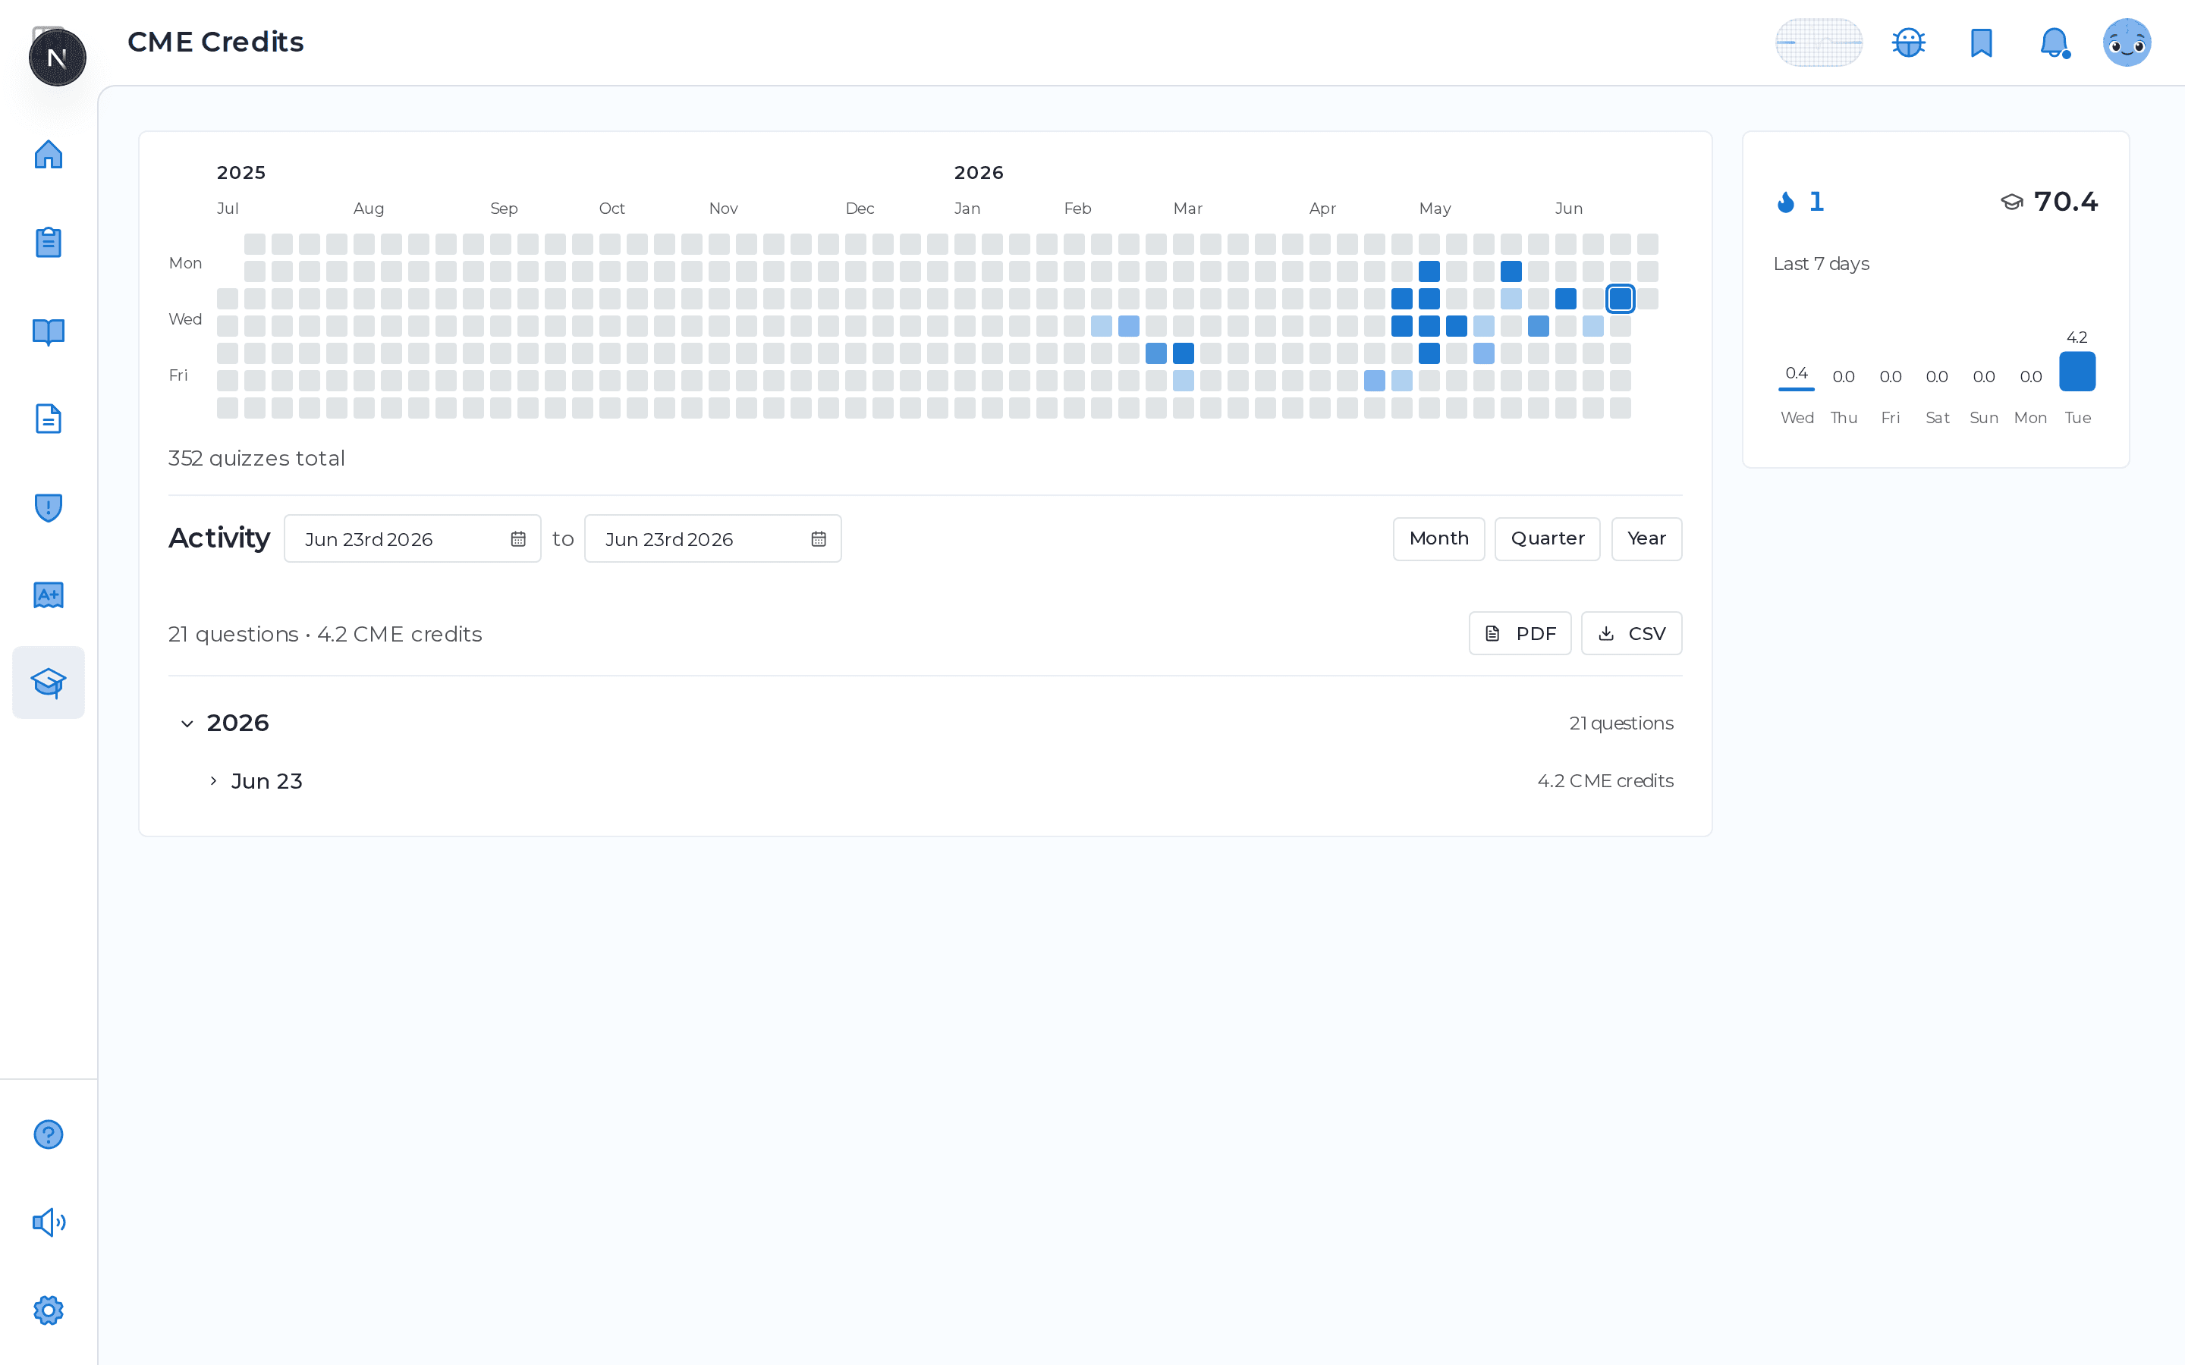The width and height of the screenshot is (2185, 1365).
Task: Open the start date picker calendar icon
Action: pos(518,539)
